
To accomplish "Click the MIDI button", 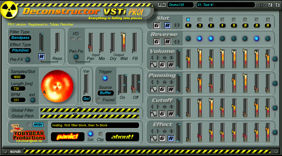I will click(x=38, y=125).
